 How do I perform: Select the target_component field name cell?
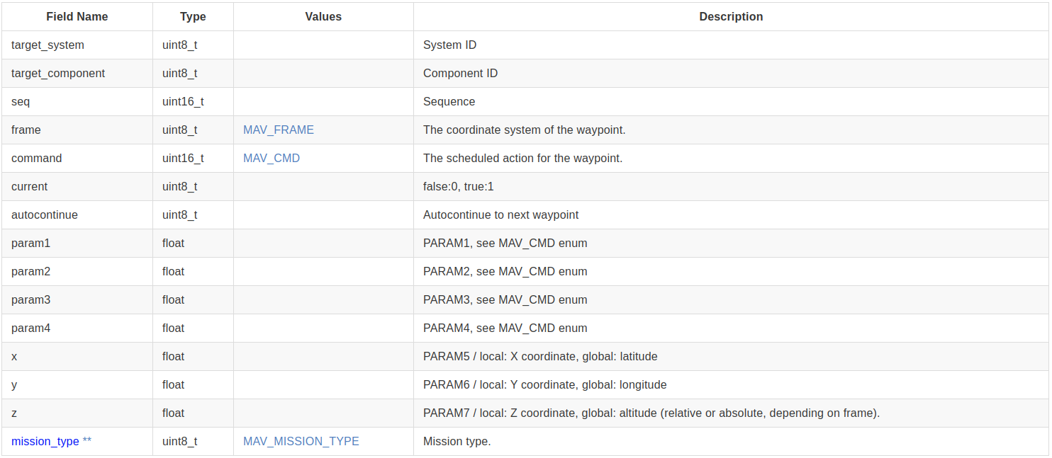tap(77, 73)
